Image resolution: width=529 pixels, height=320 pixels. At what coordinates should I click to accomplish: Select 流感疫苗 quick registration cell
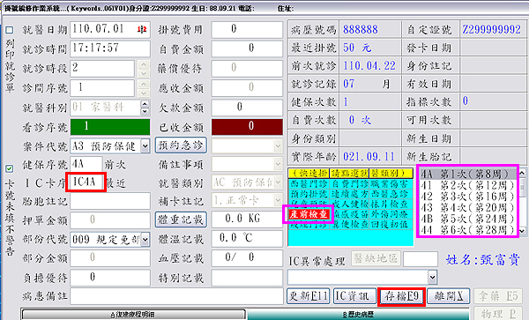(349, 214)
